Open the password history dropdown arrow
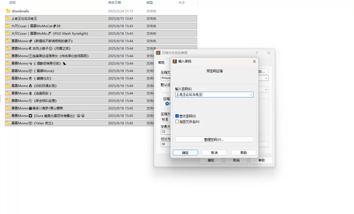 pos(251,95)
